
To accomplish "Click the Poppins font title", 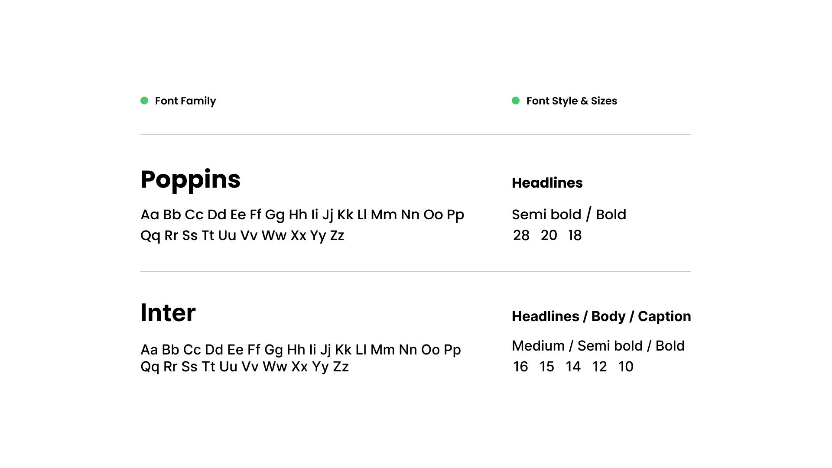I will (191, 180).
